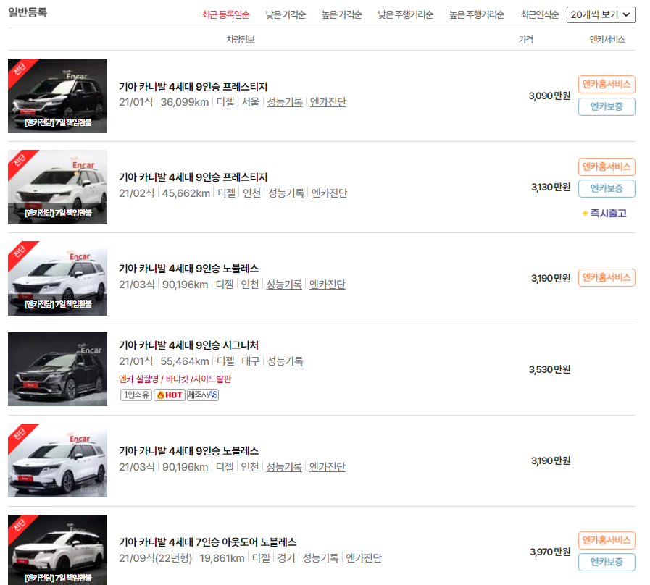Open black Carnival thumbnail priced 3,090만원
The height and width of the screenshot is (585, 650).
click(58, 96)
